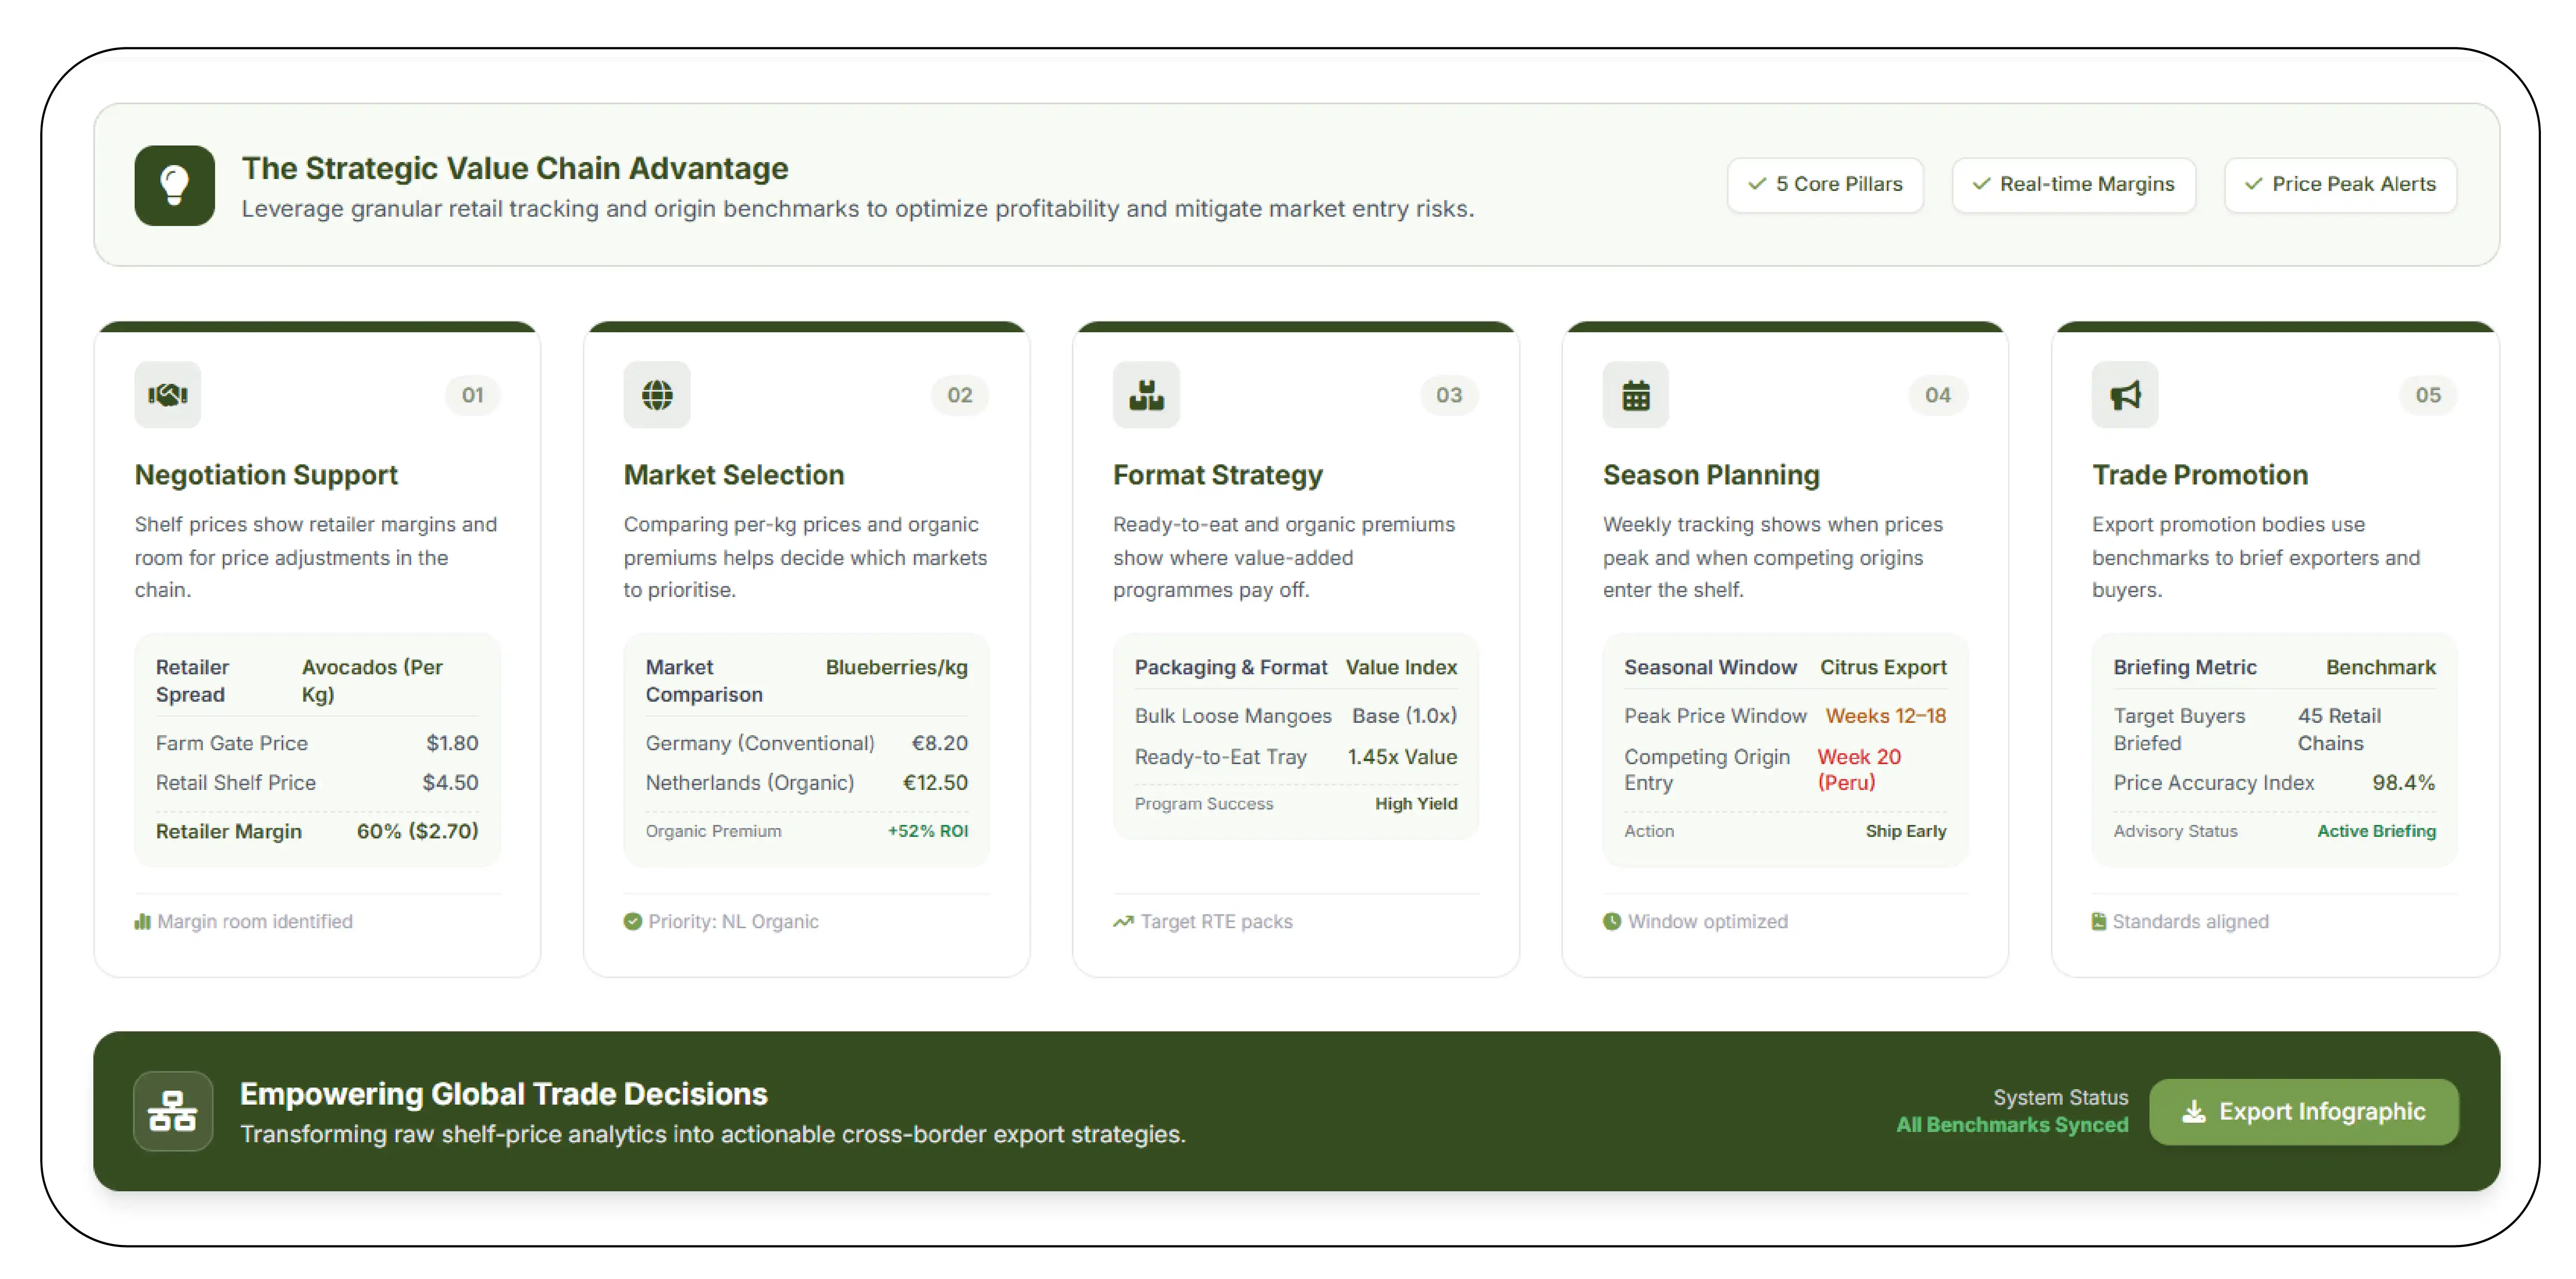
Task: Click the lightbulb icon in the header
Action: pyautogui.click(x=175, y=185)
